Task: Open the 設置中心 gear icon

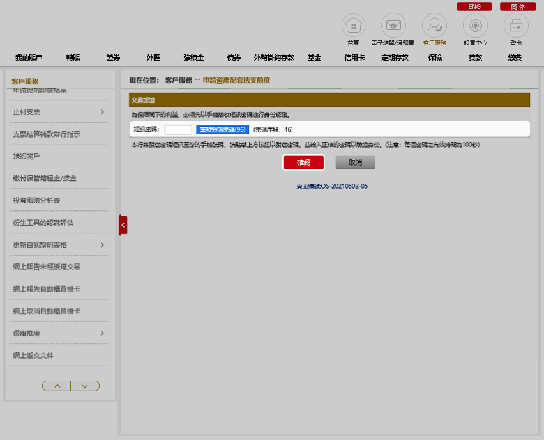Action: tap(475, 26)
